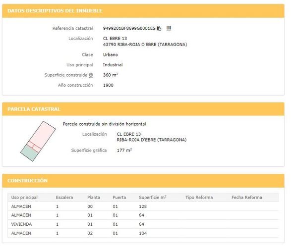Open the barcode icon beside reference

pos(169,28)
